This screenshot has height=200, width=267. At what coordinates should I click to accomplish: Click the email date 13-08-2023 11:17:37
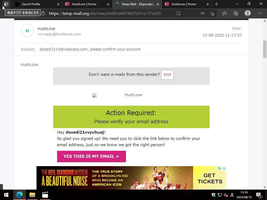[x=222, y=35]
